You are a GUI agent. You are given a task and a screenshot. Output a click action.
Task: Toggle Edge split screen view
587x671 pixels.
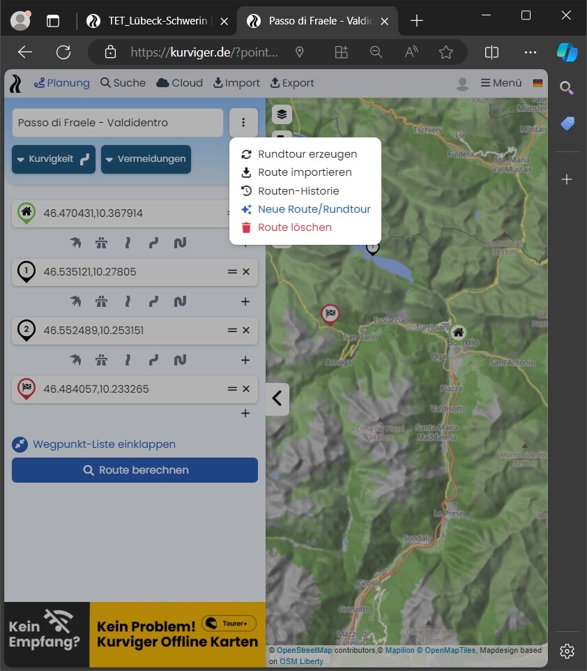coord(491,52)
